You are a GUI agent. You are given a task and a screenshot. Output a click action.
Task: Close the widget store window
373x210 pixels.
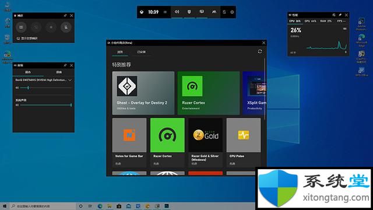pos(263,43)
